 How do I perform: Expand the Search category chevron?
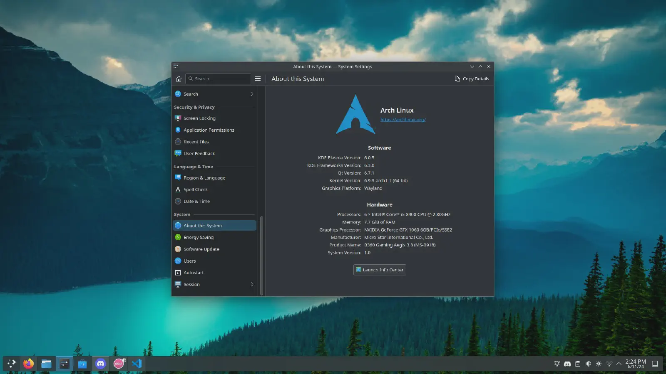tap(252, 94)
